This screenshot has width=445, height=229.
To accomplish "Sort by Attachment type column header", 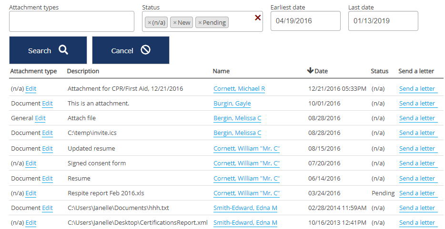I will coord(33,71).
